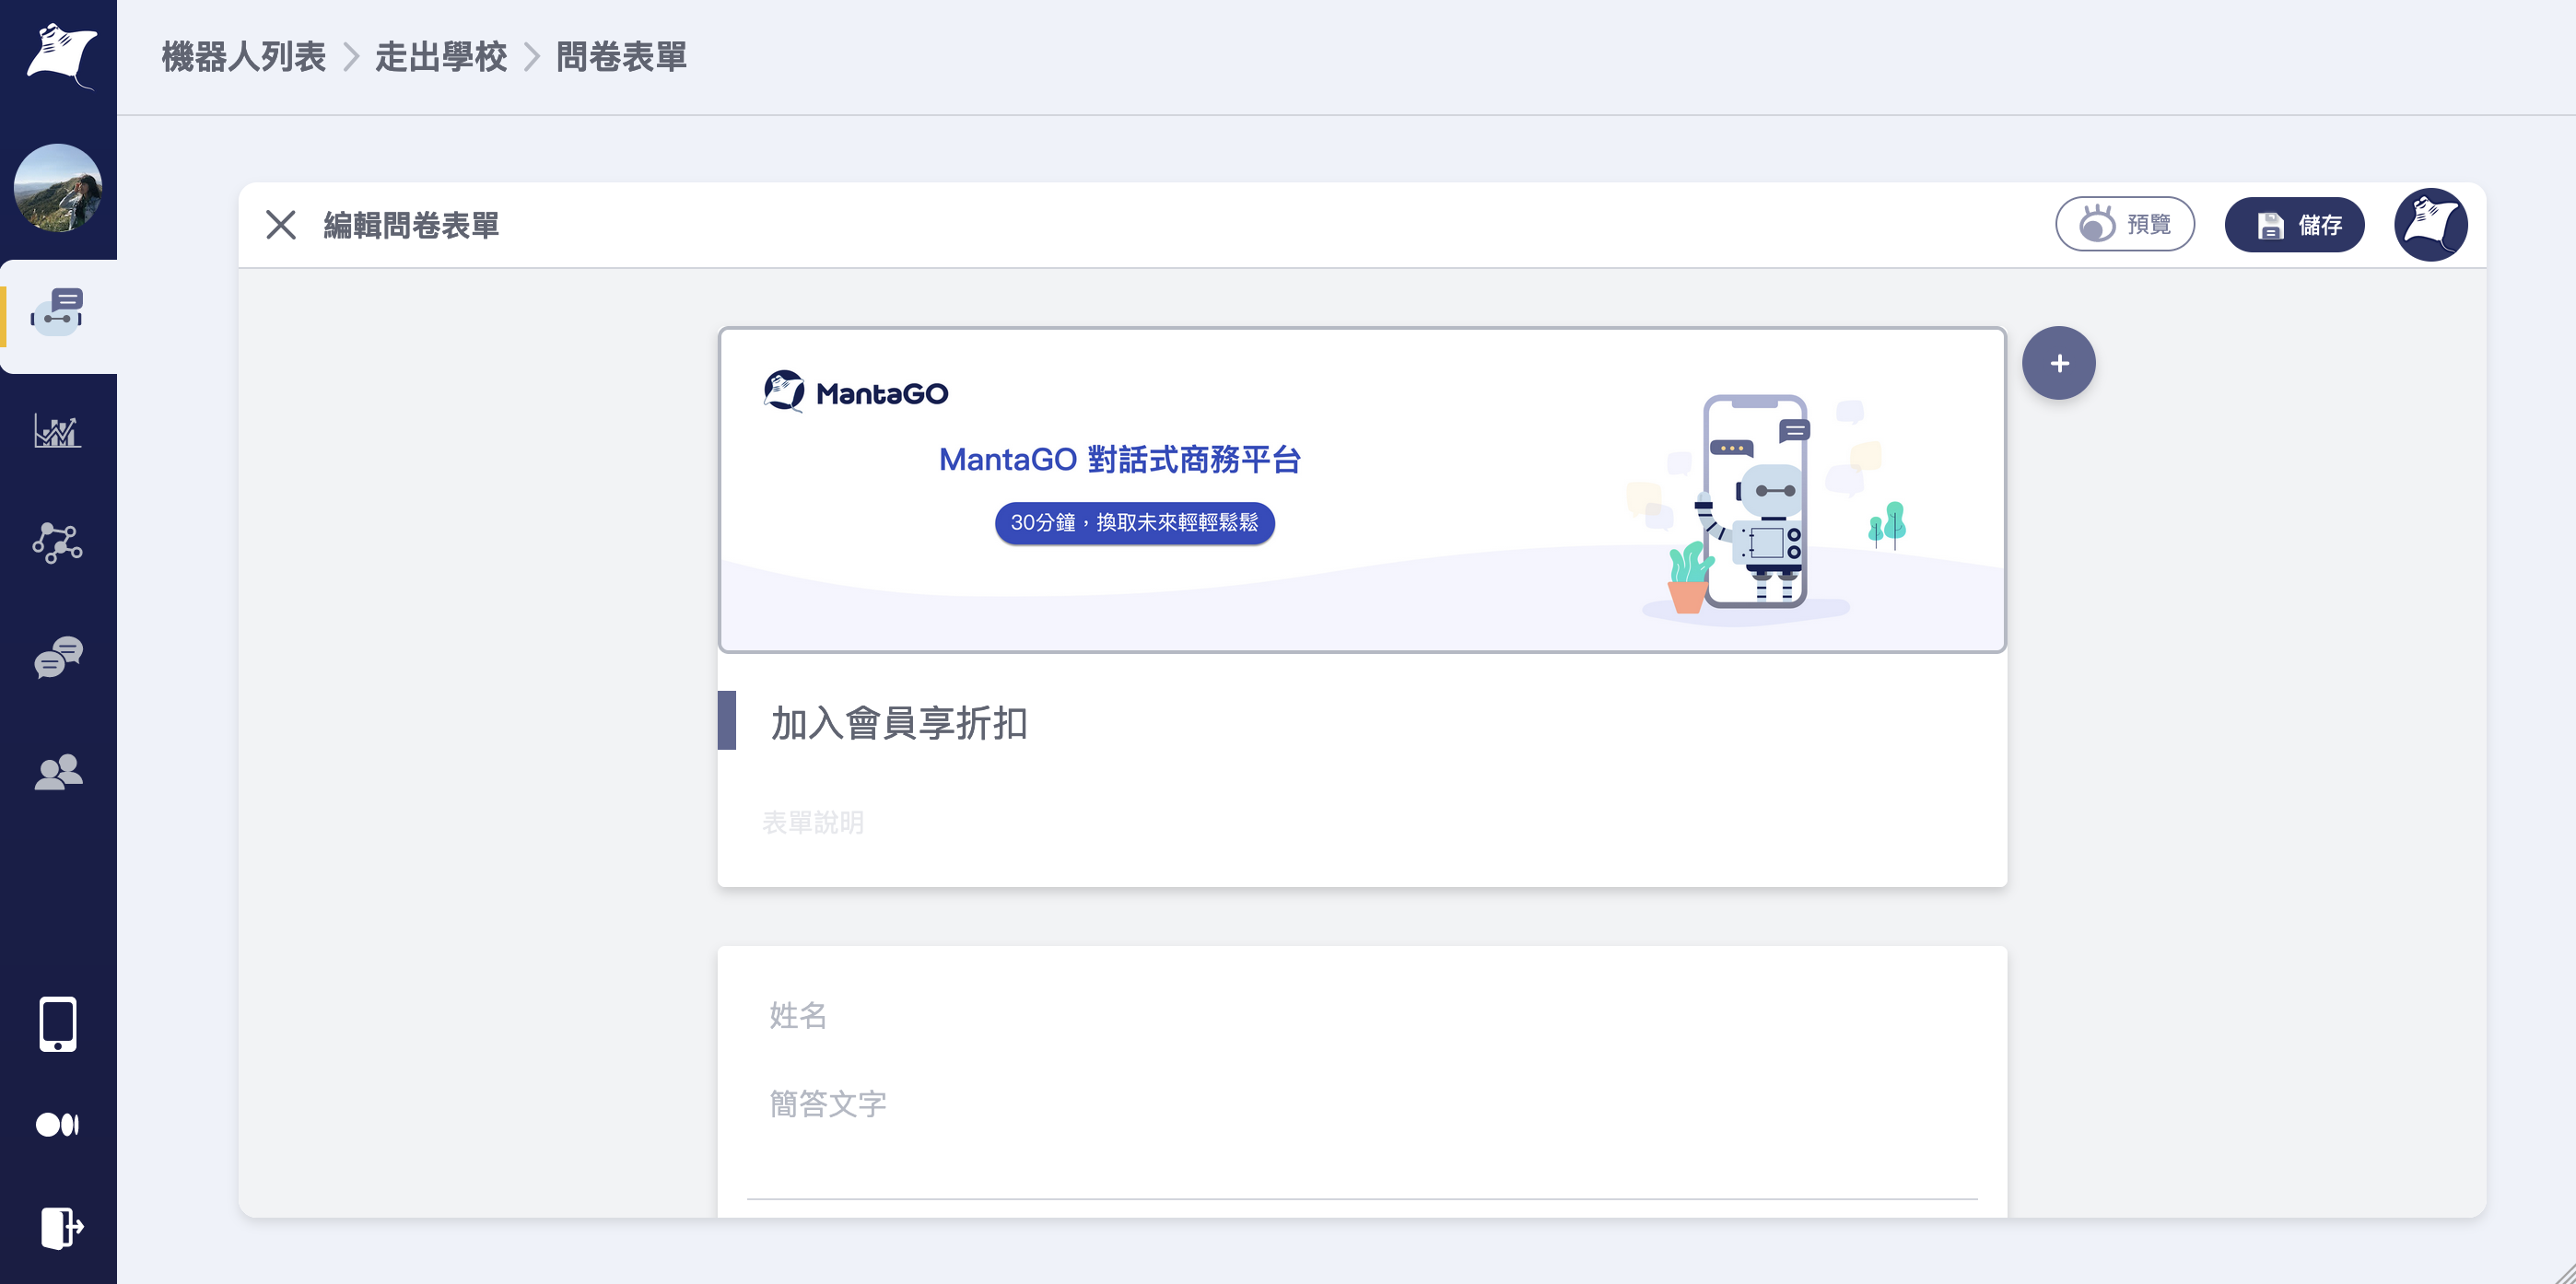Click the mobile phone sidebar icon
This screenshot has width=2576, height=1284.
click(x=58, y=1024)
